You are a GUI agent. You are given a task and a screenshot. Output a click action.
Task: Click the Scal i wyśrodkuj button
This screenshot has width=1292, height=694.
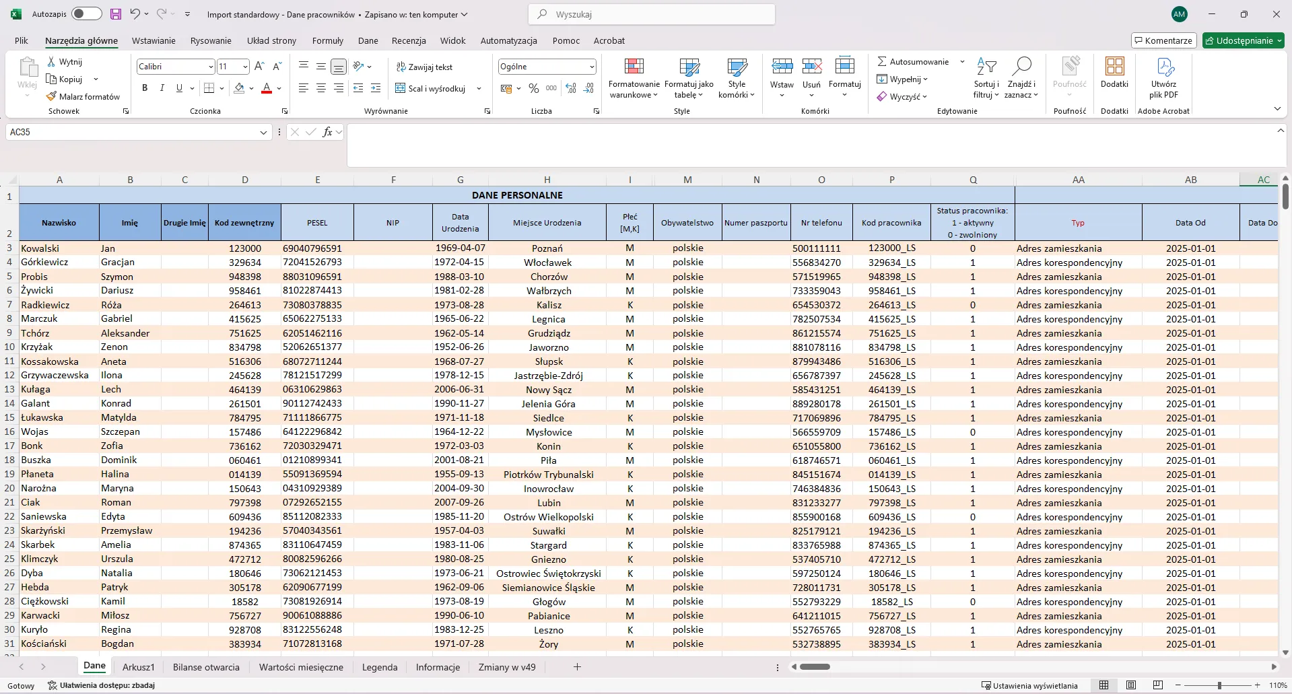point(432,88)
